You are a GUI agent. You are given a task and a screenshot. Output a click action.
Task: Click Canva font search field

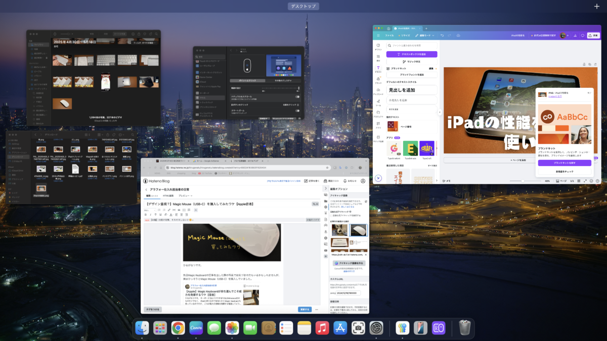412,45
